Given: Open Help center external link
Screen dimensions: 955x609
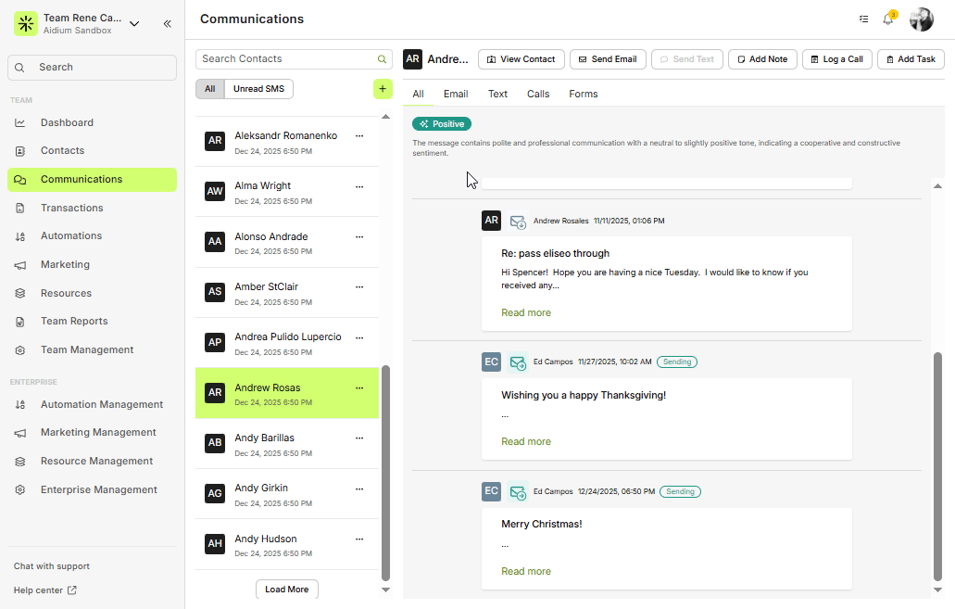Looking at the screenshot, I should click(x=45, y=590).
